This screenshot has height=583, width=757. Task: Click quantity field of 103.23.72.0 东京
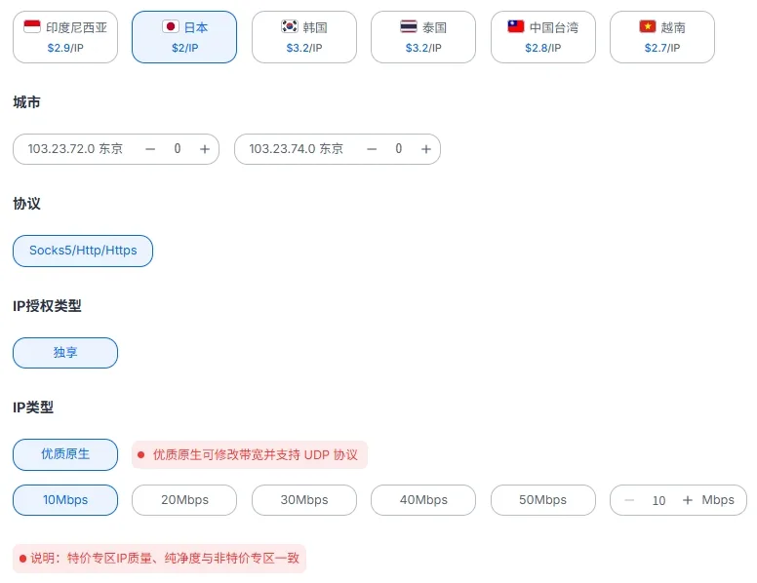point(178,148)
